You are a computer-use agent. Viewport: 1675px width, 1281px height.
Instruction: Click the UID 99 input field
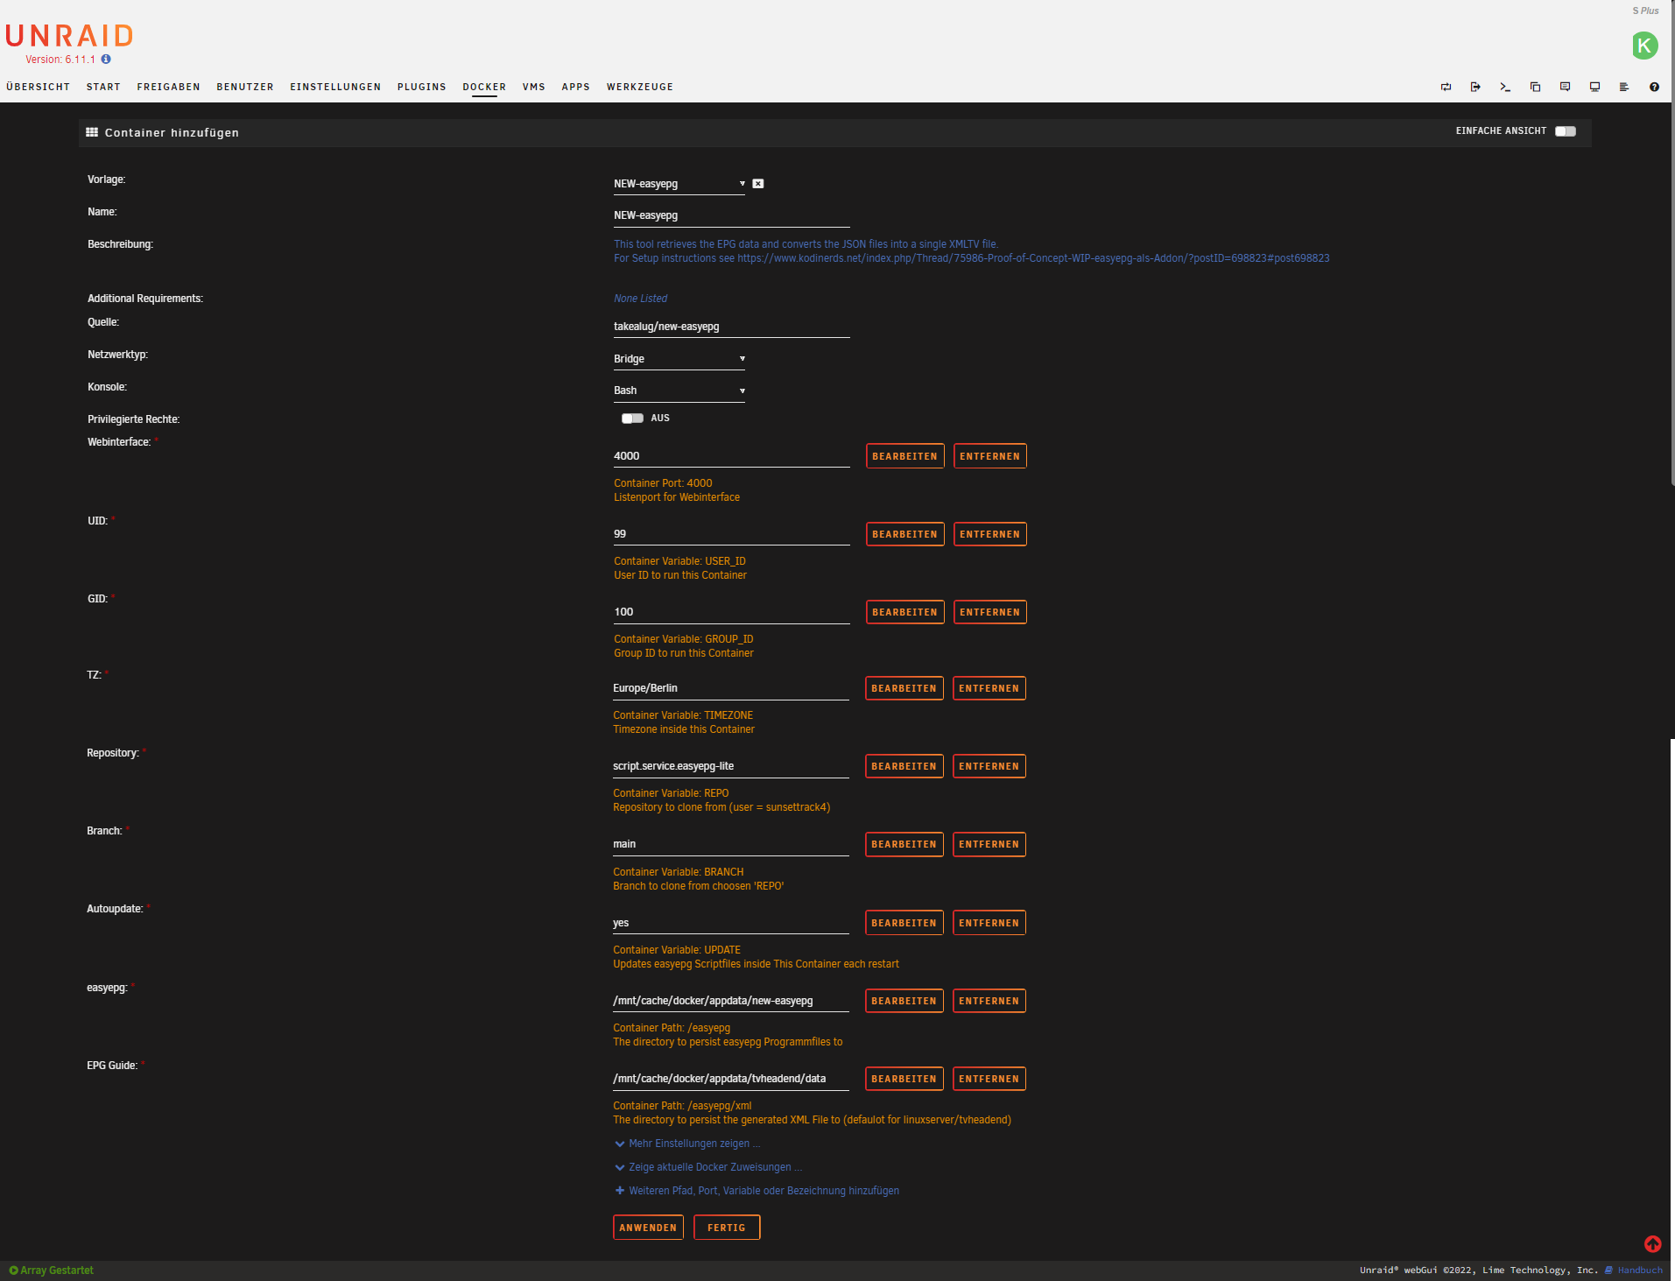tap(731, 534)
